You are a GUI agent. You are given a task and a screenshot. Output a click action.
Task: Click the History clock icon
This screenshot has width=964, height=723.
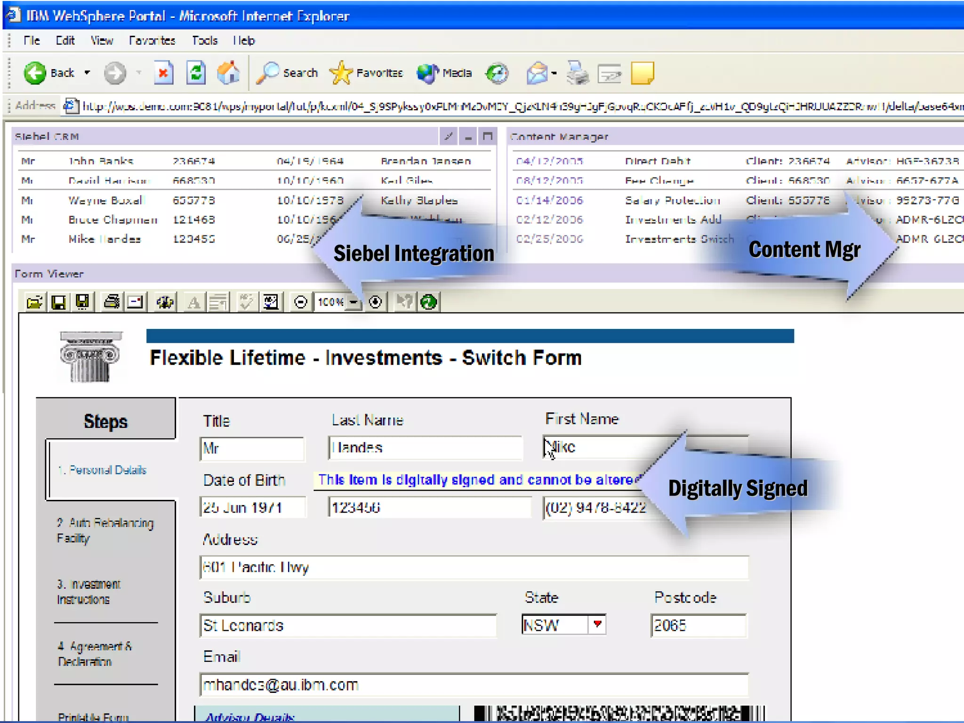[498, 73]
